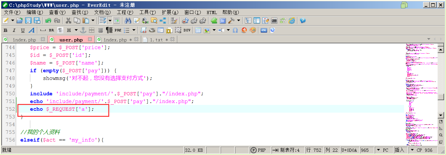Click the scissors Cut icon

[68, 21]
